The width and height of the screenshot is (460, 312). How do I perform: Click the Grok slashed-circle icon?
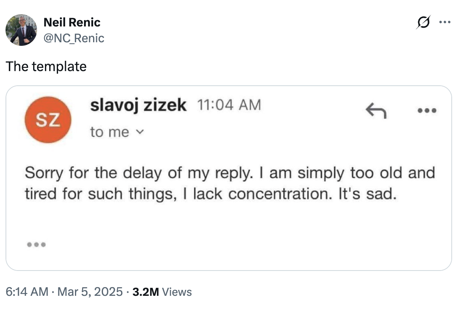423,22
